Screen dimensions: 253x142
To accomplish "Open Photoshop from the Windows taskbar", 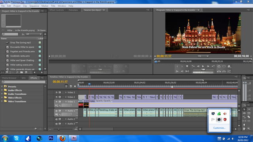I will click(51, 138).
